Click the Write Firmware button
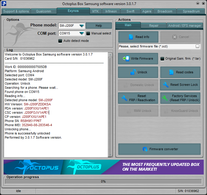 (x=138, y=58)
